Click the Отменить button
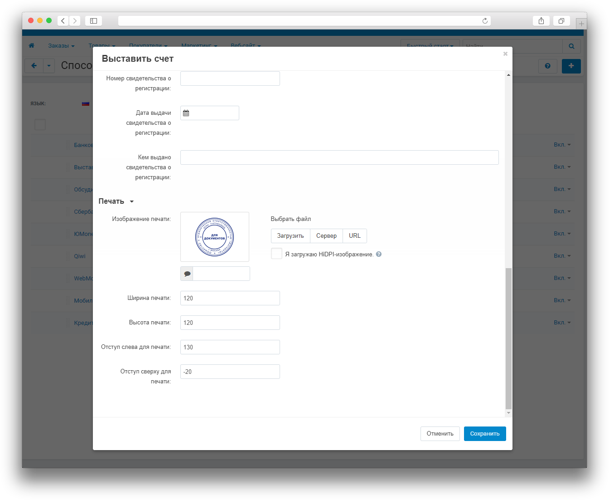Viewport: 609px width, 500px height. 440,434
